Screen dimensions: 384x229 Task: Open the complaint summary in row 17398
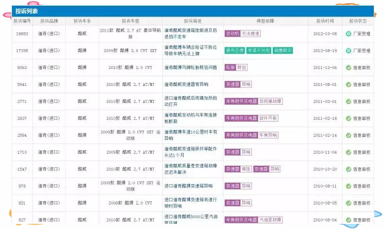(x=191, y=50)
